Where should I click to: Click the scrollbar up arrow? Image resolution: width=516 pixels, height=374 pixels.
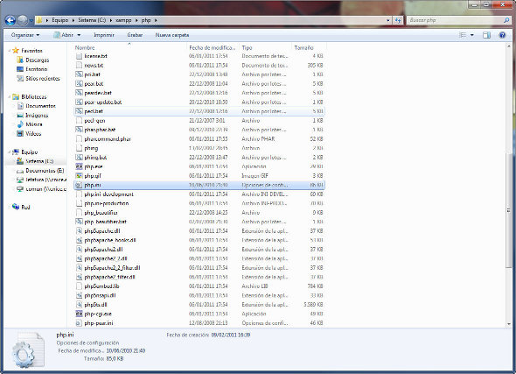click(509, 46)
